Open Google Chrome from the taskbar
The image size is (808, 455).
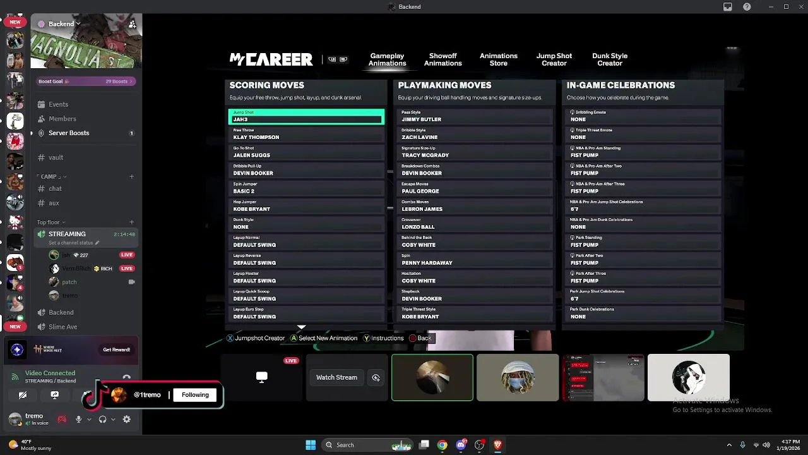click(443, 445)
